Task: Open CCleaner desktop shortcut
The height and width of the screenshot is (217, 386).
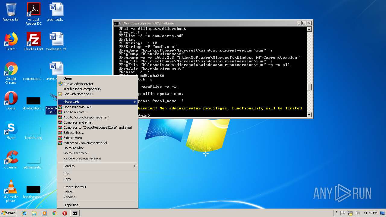Action: [x=11, y=160]
